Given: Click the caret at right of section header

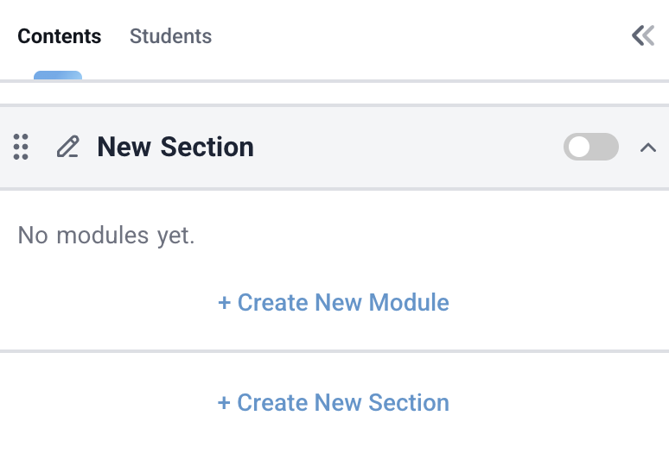Looking at the screenshot, I should 648,148.
